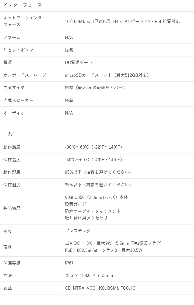Click the プラスチック material value

point(78,231)
